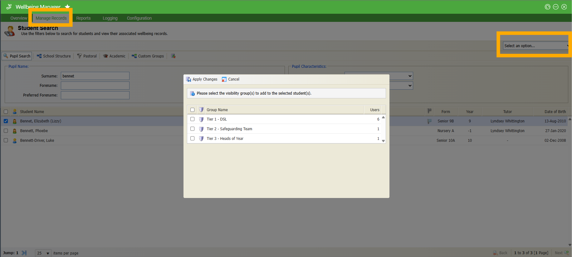
Task: Click the group list scrollbar down arrow
Action: (383, 141)
